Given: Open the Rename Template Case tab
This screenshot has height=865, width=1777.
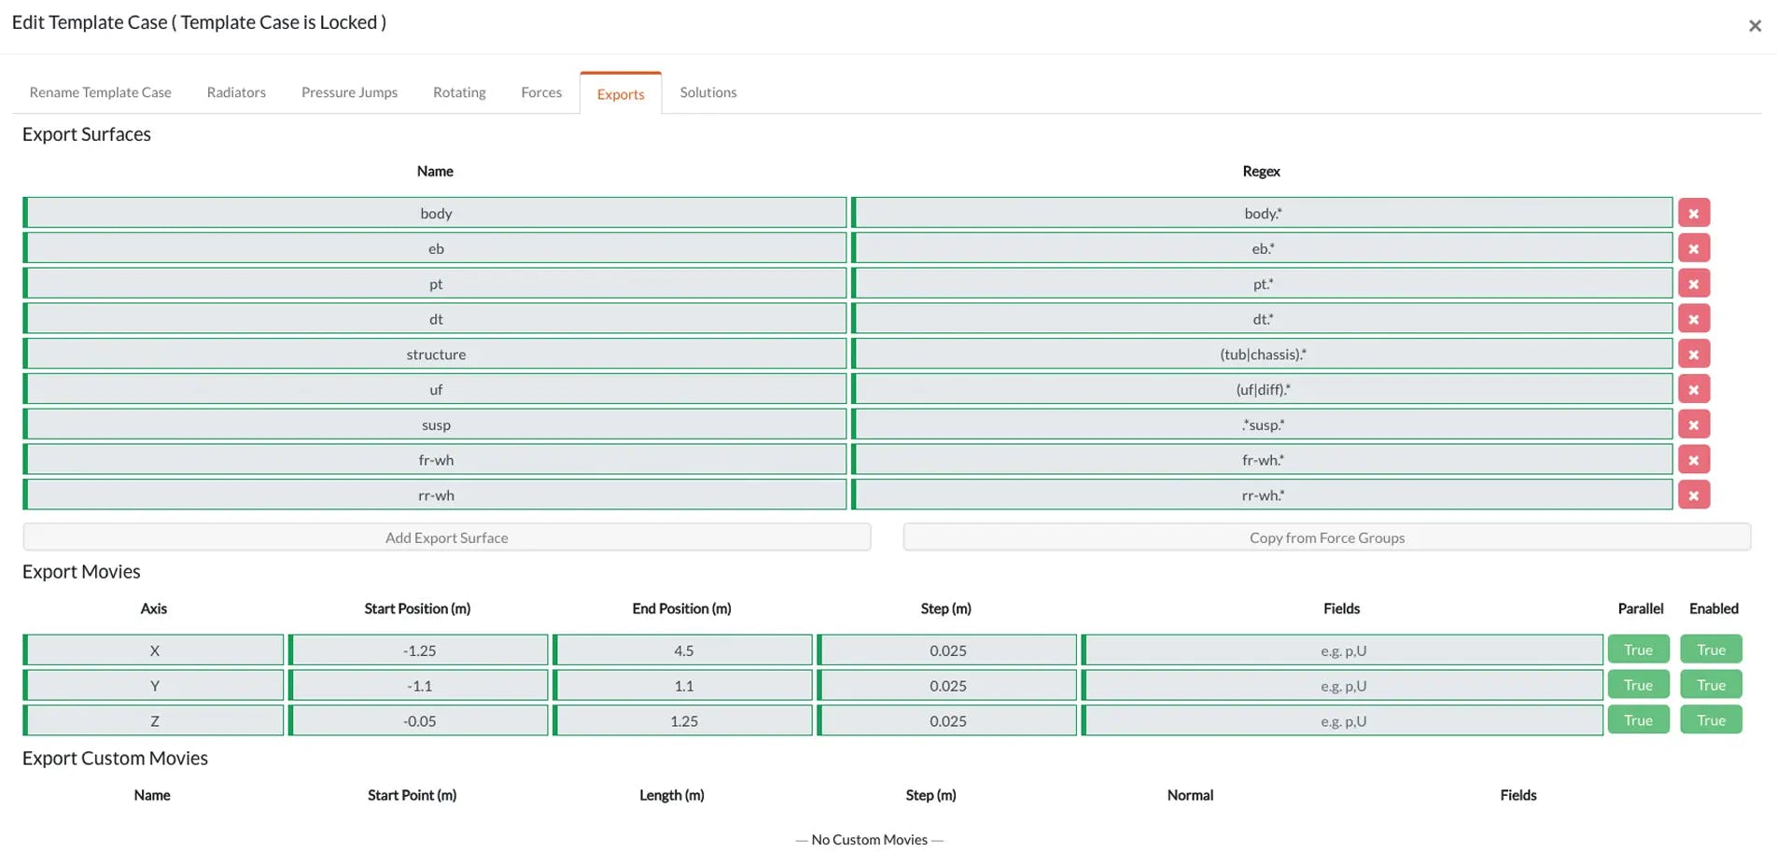Looking at the screenshot, I should (x=101, y=92).
